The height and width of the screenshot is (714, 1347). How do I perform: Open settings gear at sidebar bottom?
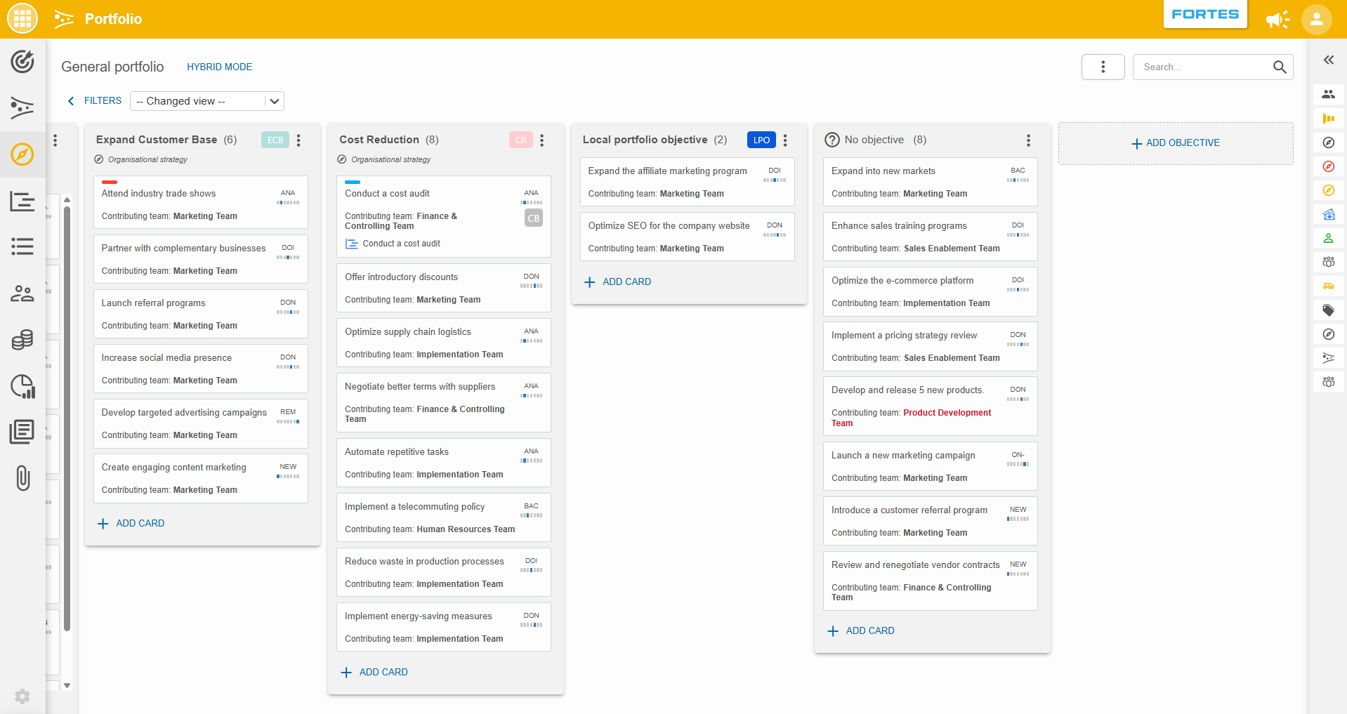(x=22, y=696)
